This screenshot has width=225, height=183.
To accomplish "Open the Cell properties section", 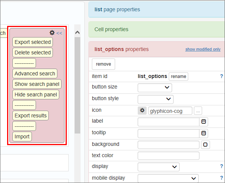I will click(x=111, y=29).
